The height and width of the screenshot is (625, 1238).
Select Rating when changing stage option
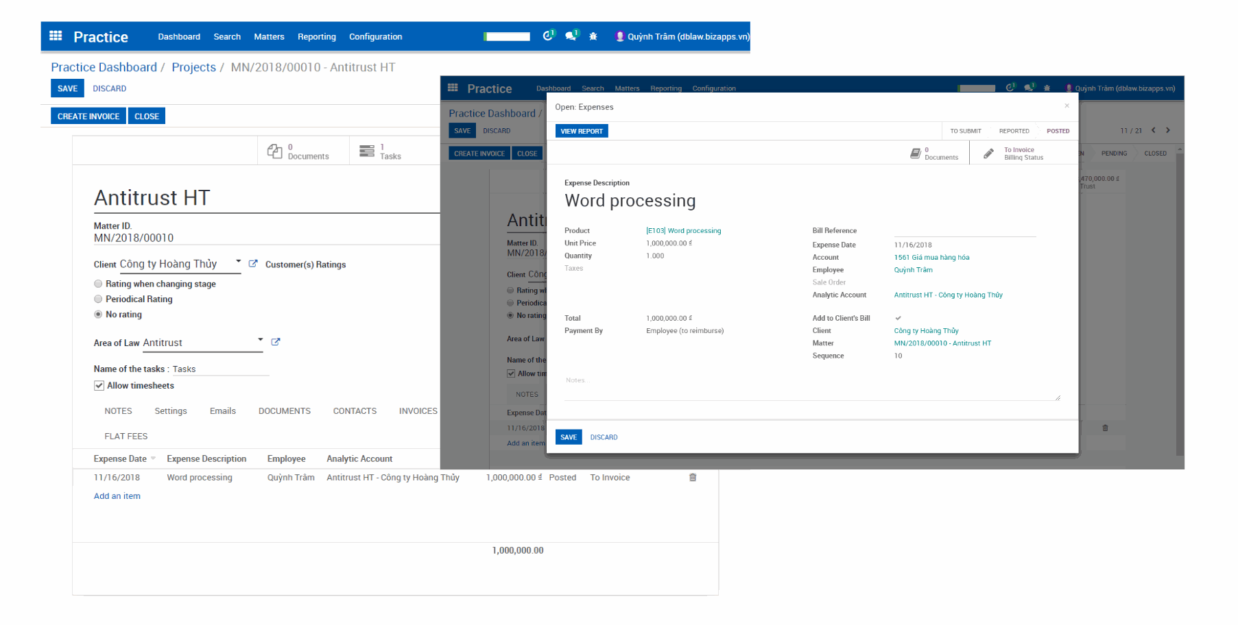(98, 284)
